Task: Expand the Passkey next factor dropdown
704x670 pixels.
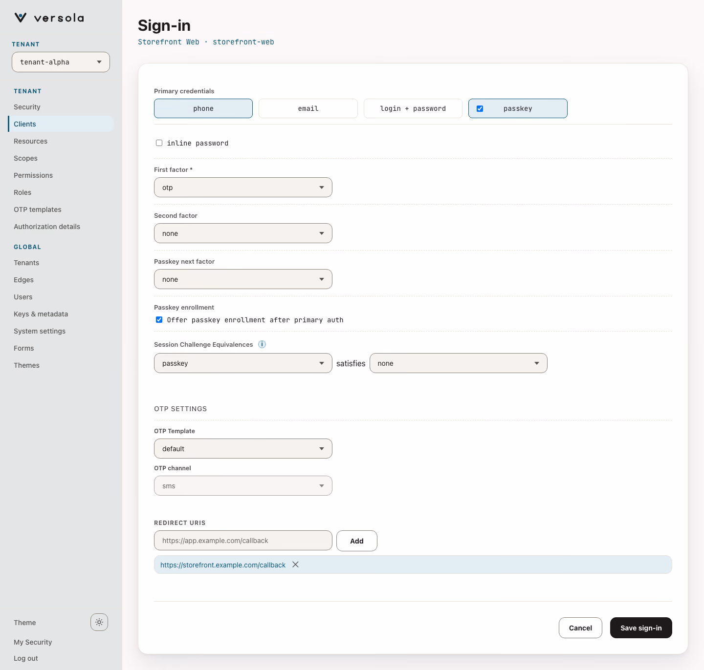Action: pyautogui.click(x=243, y=279)
